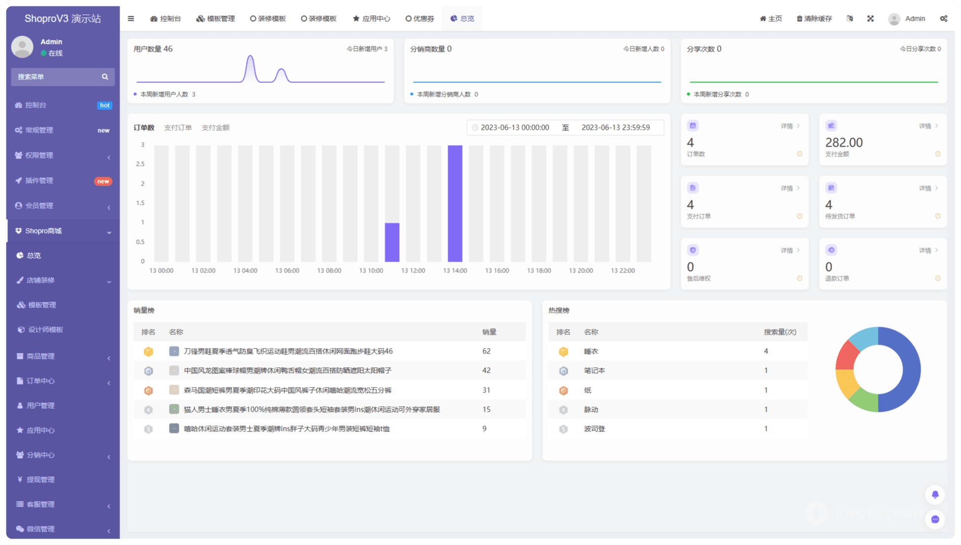The image size is (961, 545).
Task: Click the notification bell floating button
Action: coord(935,495)
